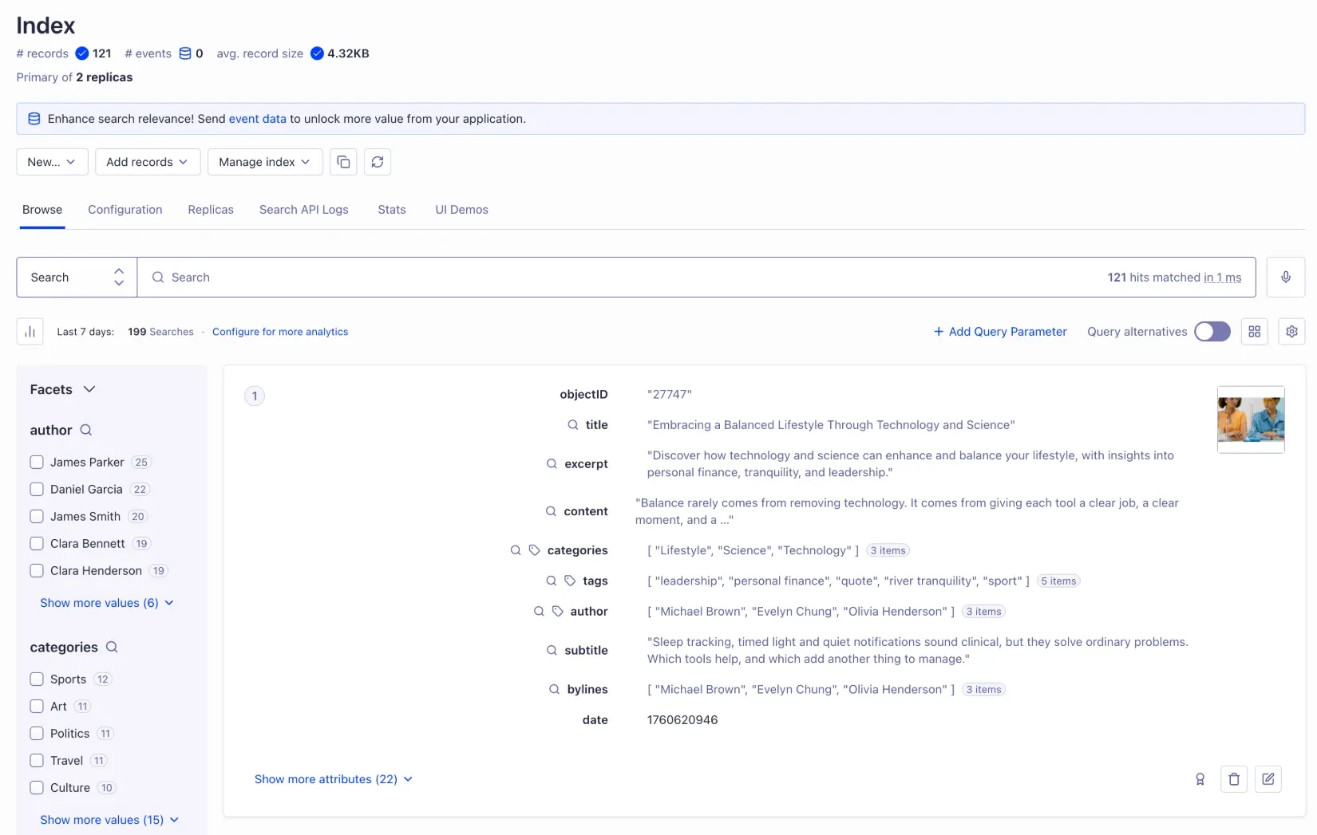Expand Show more attributes (22)

[334, 779]
